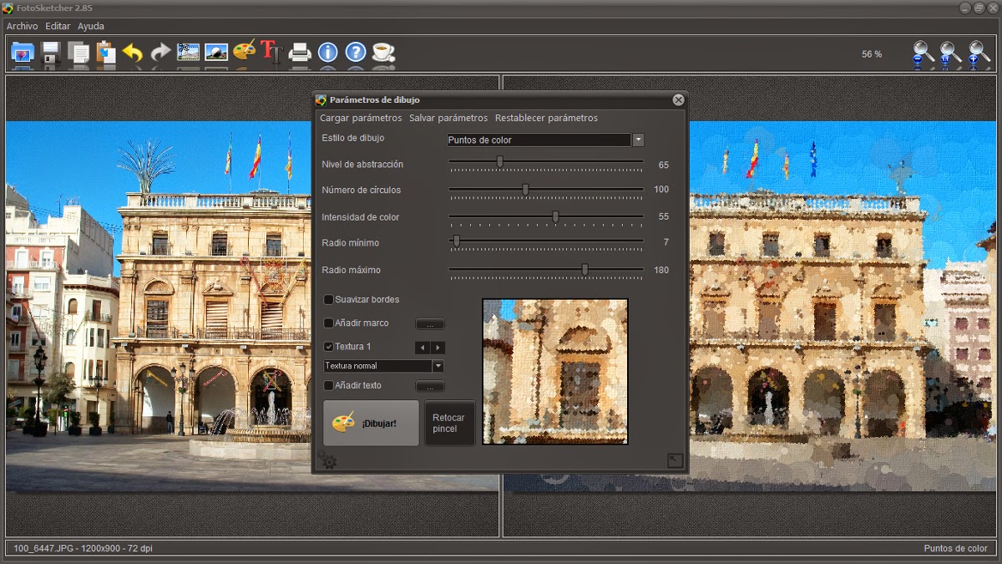Viewport: 1002px width, 564px height.
Task: Open drawing parameters via the palette icon
Action: coord(244,52)
